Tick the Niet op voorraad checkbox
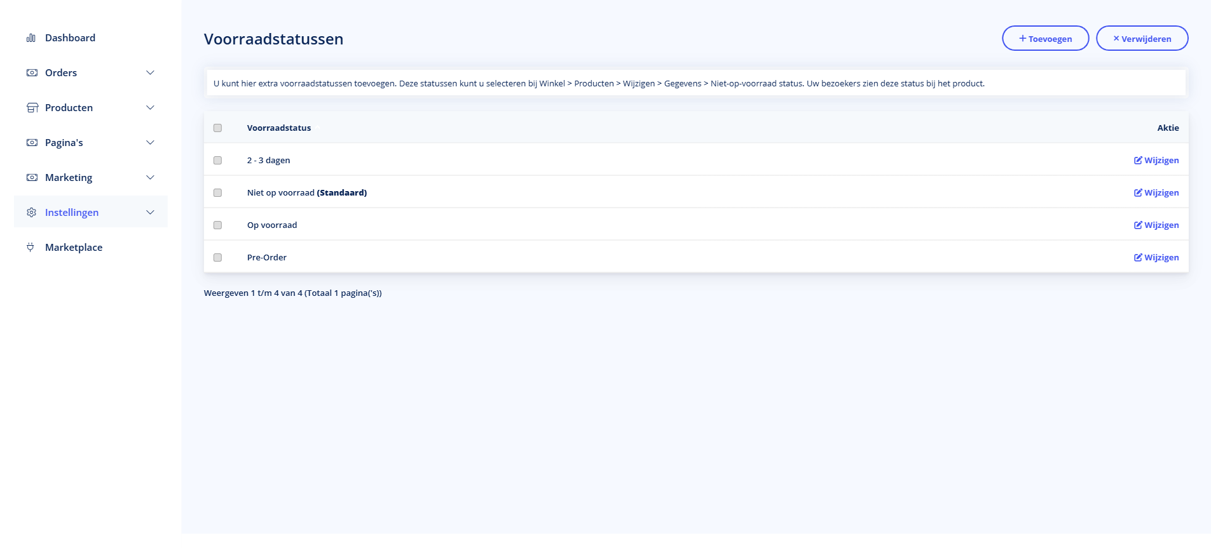 tap(217, 193)
